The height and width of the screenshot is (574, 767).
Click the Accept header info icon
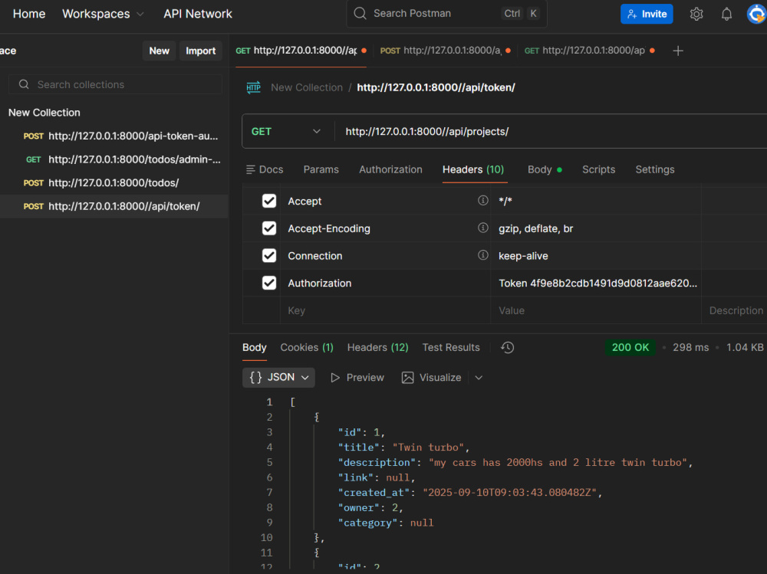pos(482,201)
